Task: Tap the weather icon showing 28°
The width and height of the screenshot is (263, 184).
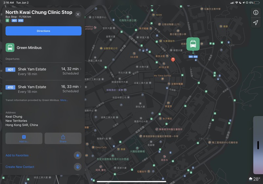Action: [x=251, y=179]
